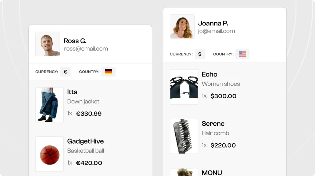Click the Ross G. customer name

tap(75, 41)
